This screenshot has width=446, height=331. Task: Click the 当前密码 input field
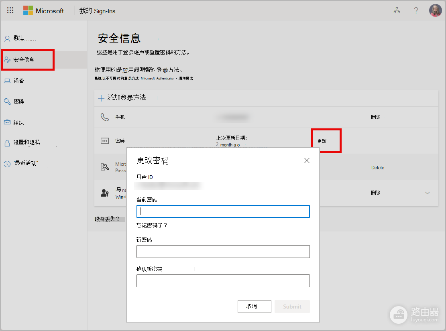pos(223,211)
